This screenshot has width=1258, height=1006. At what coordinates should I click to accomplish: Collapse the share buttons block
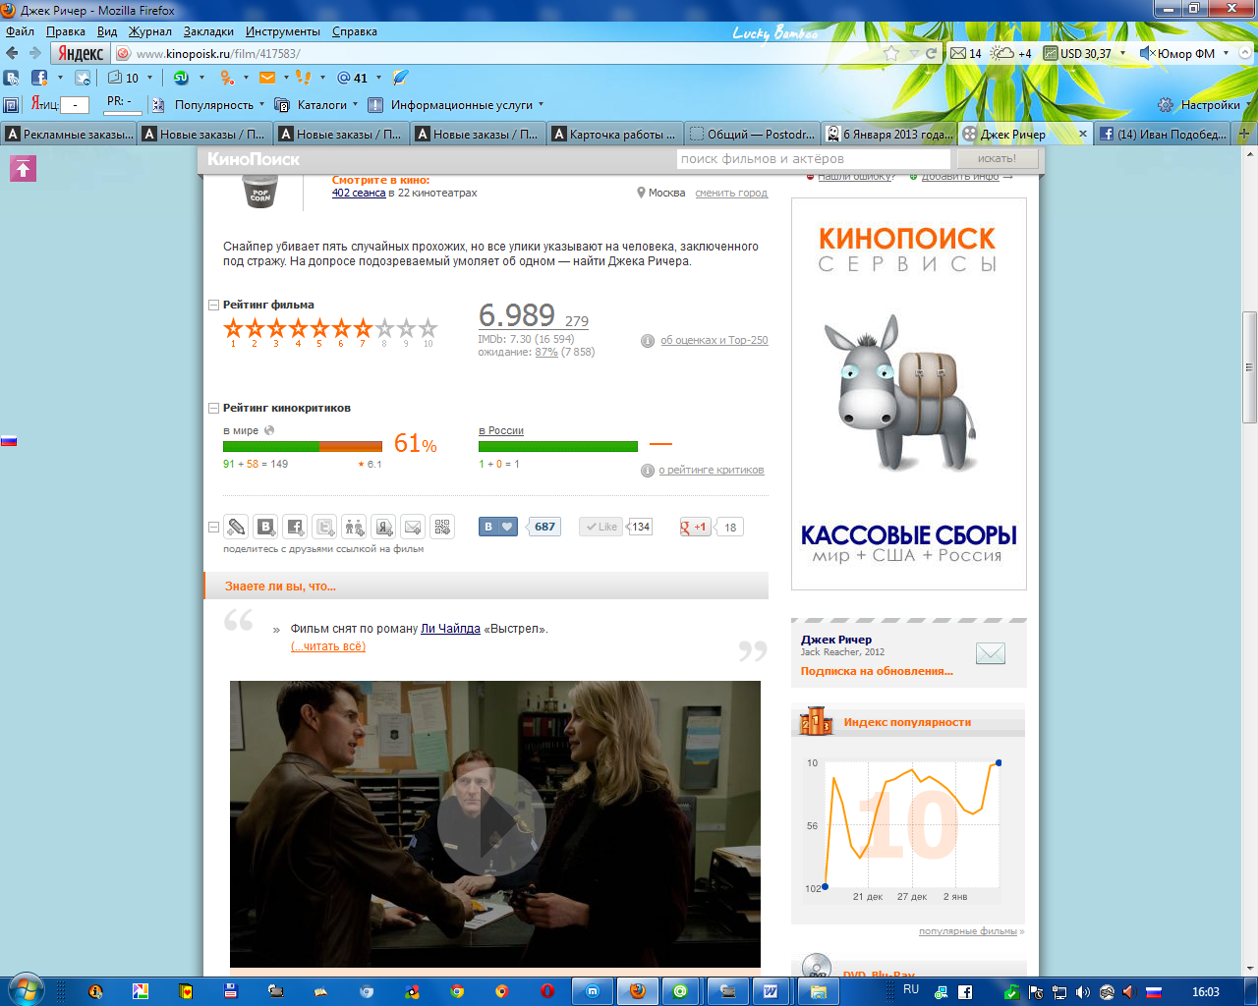213,528
